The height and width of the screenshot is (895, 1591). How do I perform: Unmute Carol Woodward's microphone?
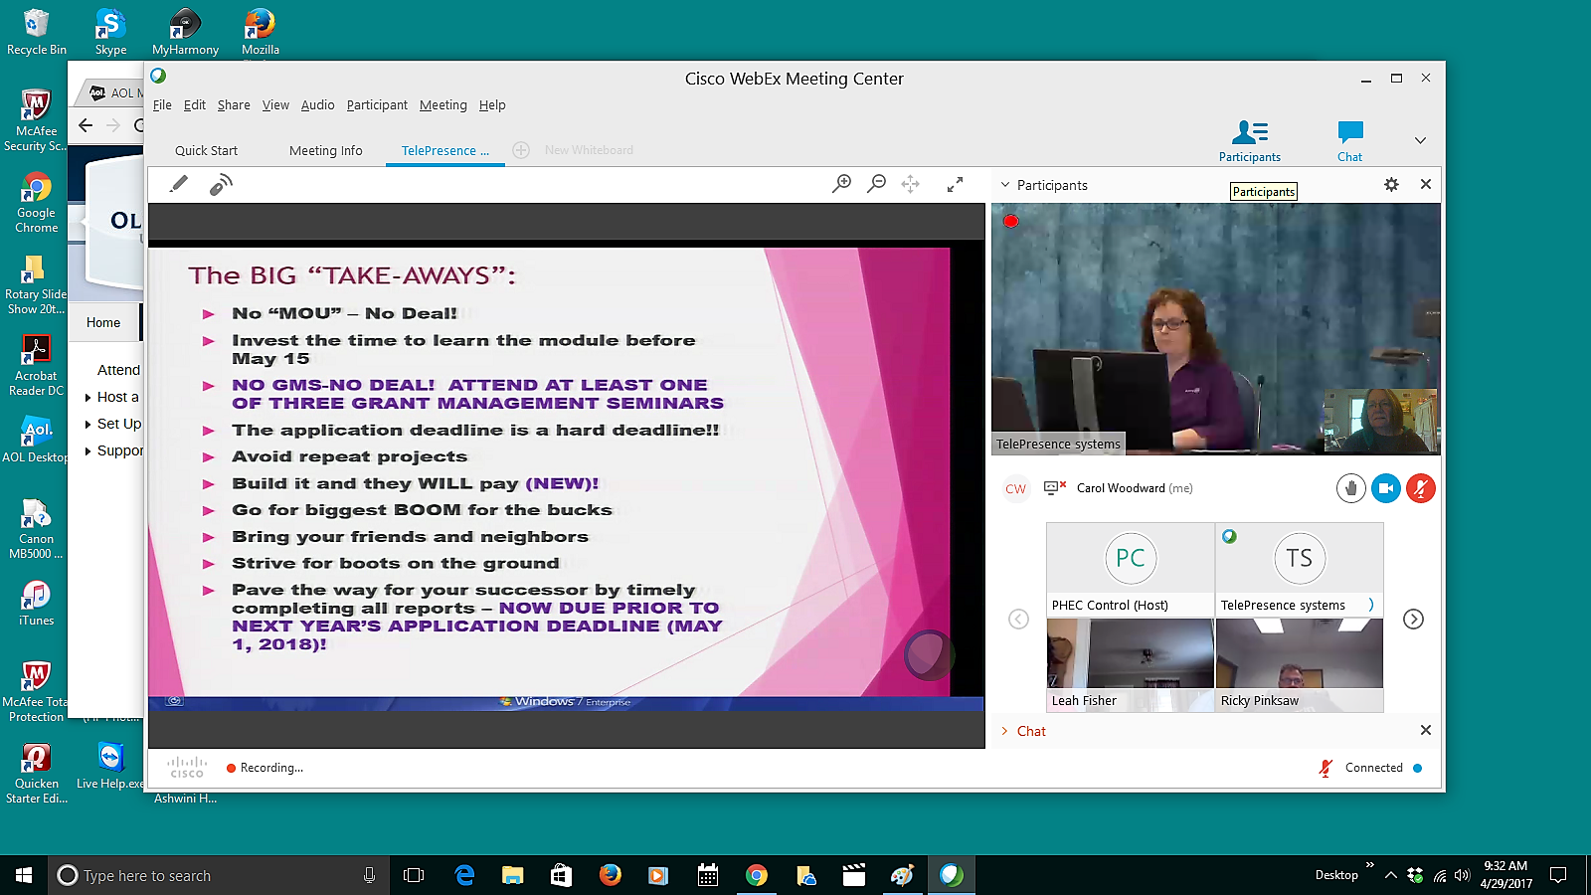click(1420, 488)
